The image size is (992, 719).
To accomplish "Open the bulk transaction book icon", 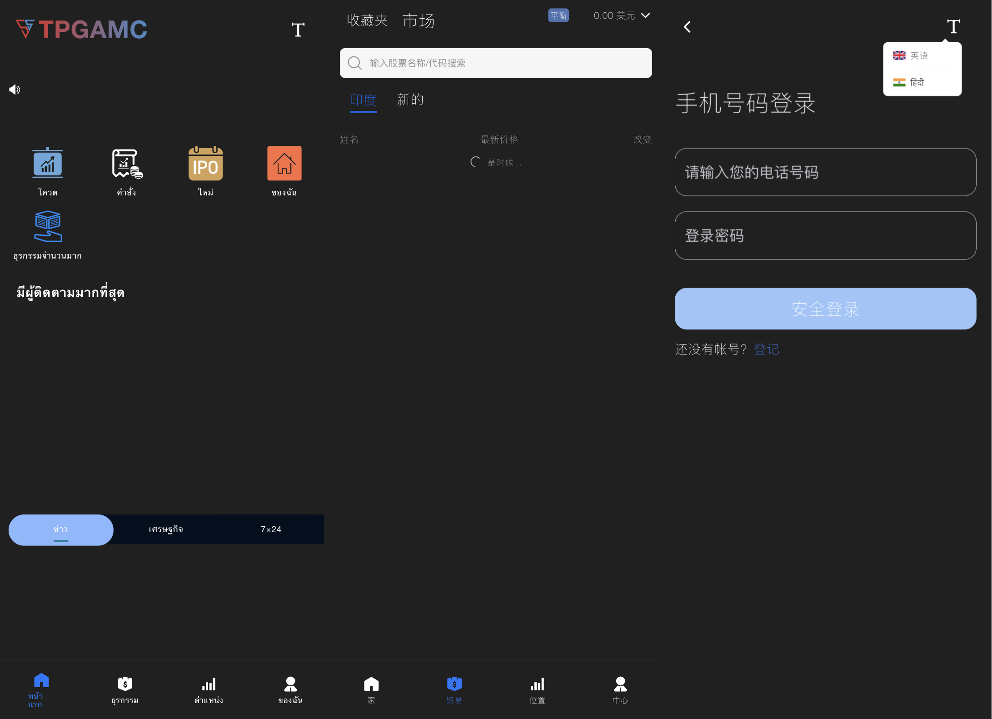I will click(48, 226).
